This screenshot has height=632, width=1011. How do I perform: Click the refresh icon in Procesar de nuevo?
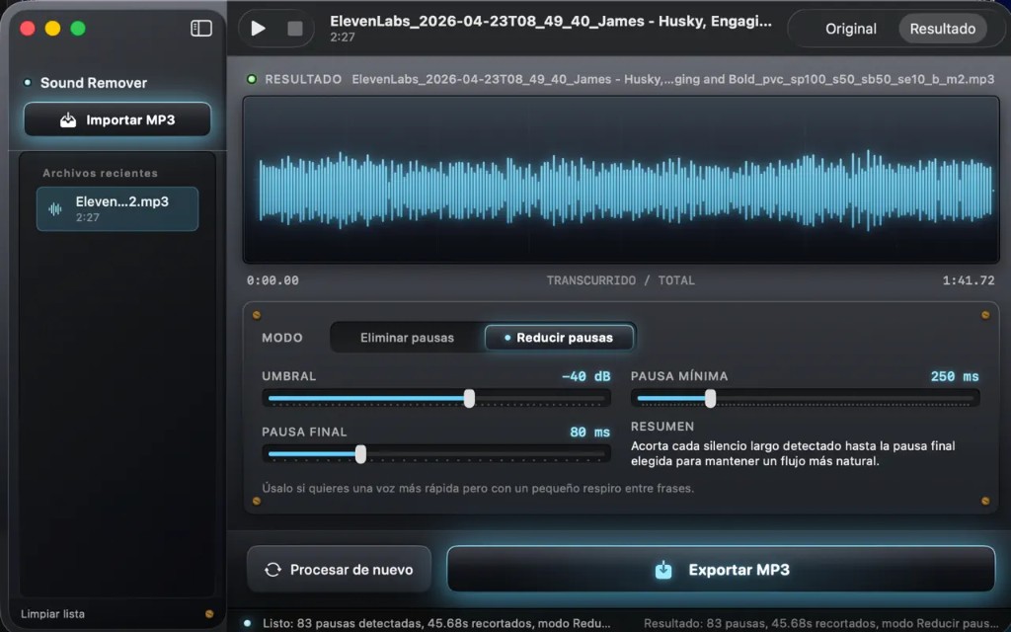coord(272,570)
